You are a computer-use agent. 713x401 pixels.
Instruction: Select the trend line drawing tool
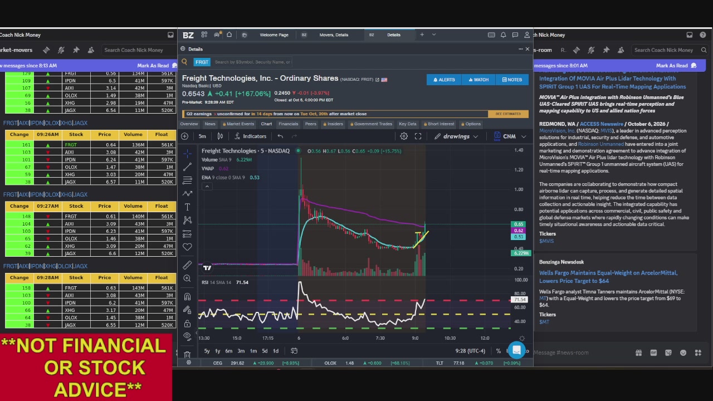pos(187,167)
